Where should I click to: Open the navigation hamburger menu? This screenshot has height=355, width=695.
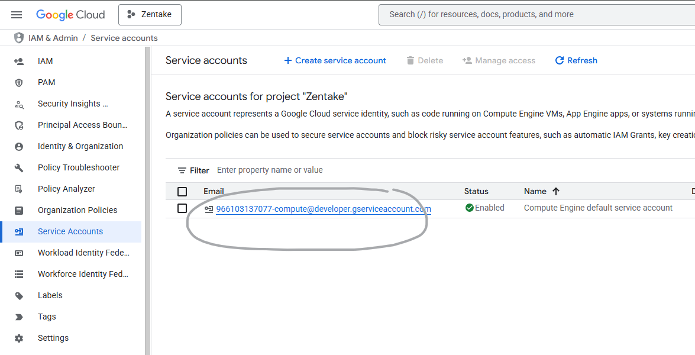(x=16, y=15)
